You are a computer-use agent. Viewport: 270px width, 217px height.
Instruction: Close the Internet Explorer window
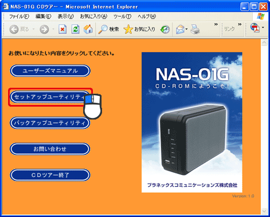tap(264, 7)
